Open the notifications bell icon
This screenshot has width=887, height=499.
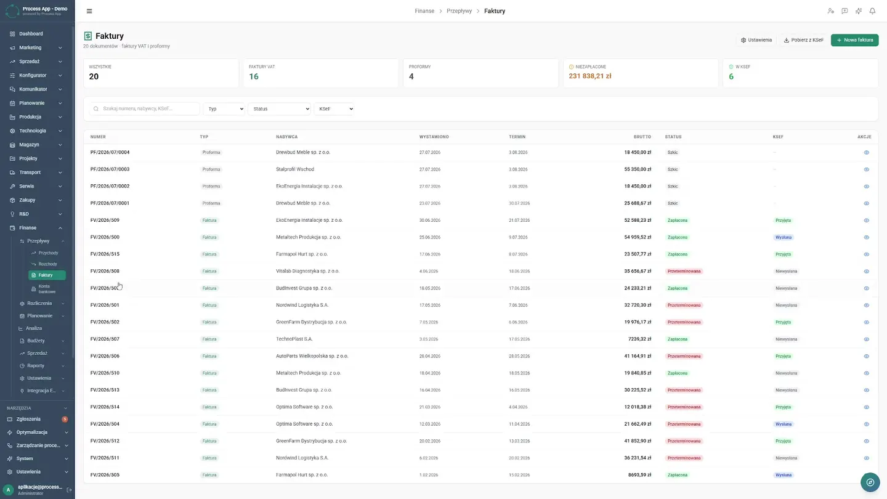click(x=872, y=11)
